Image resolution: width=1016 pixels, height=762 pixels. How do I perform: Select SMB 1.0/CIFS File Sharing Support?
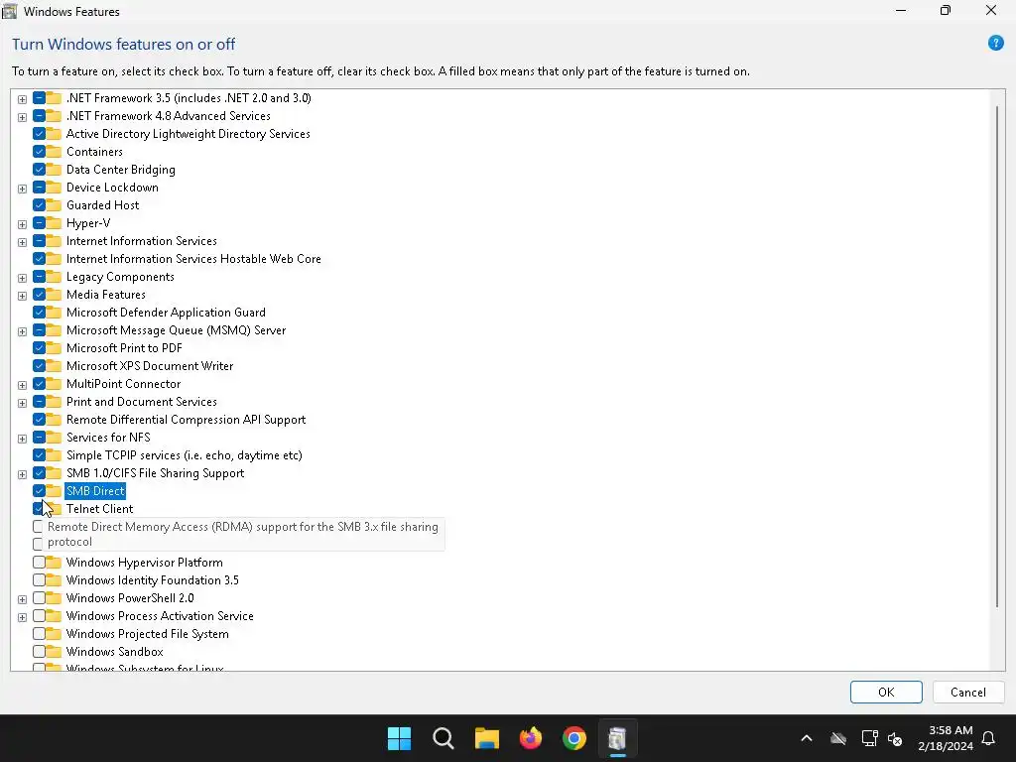click(x=155, y=473)
